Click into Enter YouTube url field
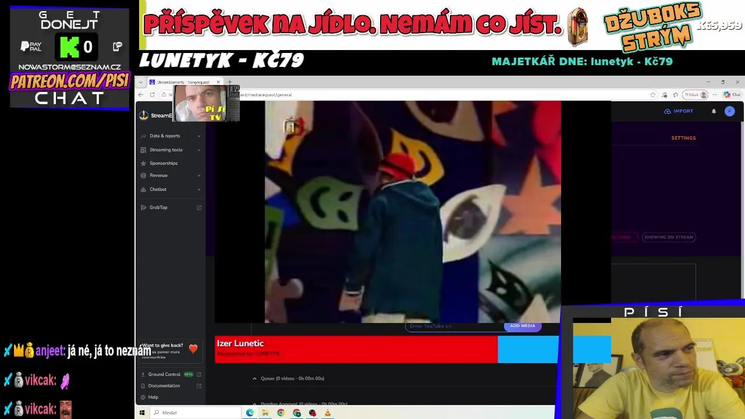The image size is (745, 419). (454, 326)
